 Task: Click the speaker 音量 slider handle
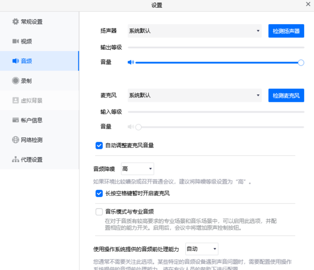tap(301, 62)
